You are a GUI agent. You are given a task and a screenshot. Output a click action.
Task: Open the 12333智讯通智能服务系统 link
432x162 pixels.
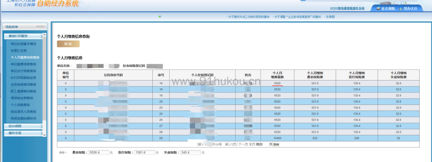click(347, 8)
